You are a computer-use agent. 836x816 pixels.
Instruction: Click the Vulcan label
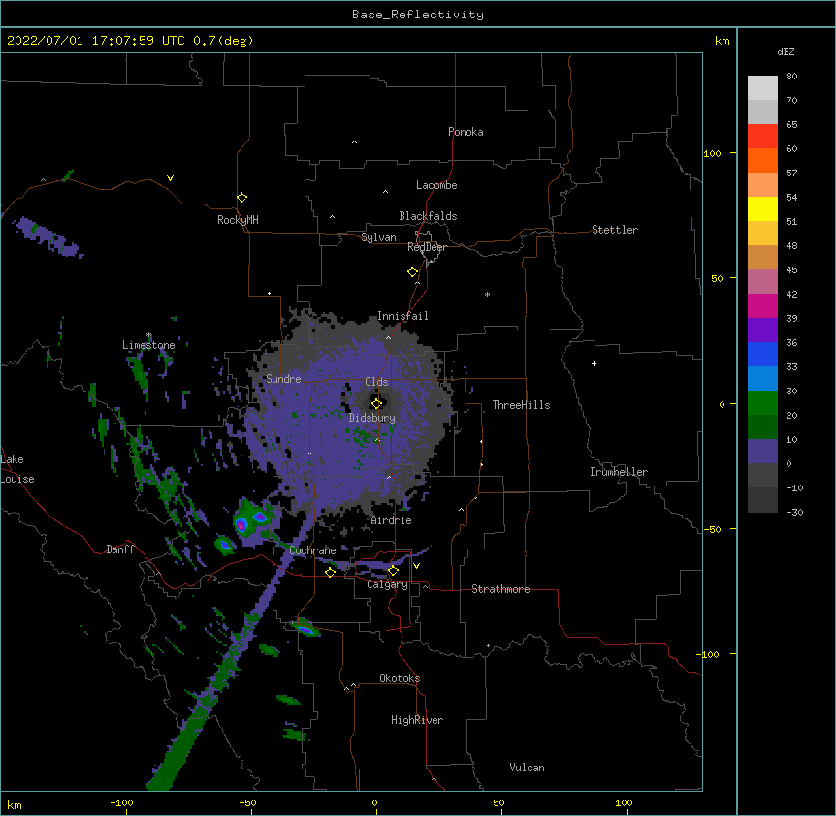coord(527,768)
